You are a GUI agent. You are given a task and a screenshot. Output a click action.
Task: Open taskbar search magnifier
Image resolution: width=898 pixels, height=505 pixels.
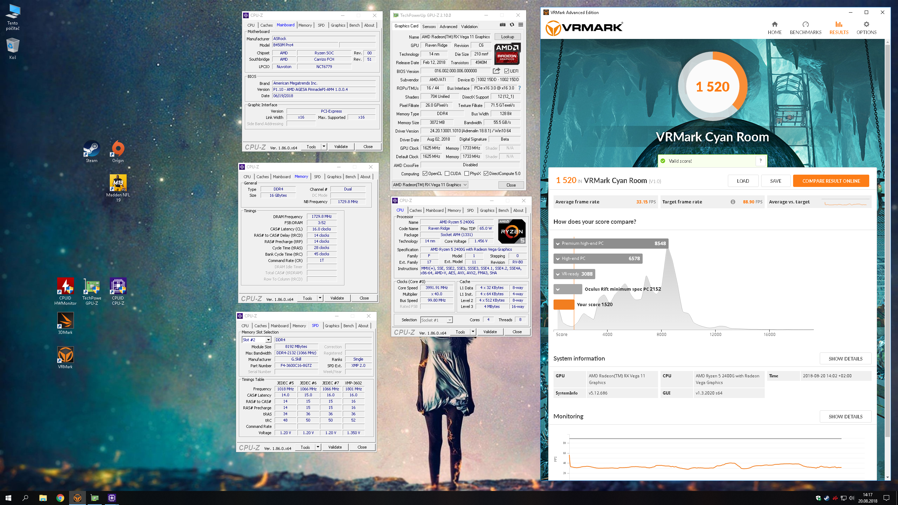click(25, 498)
